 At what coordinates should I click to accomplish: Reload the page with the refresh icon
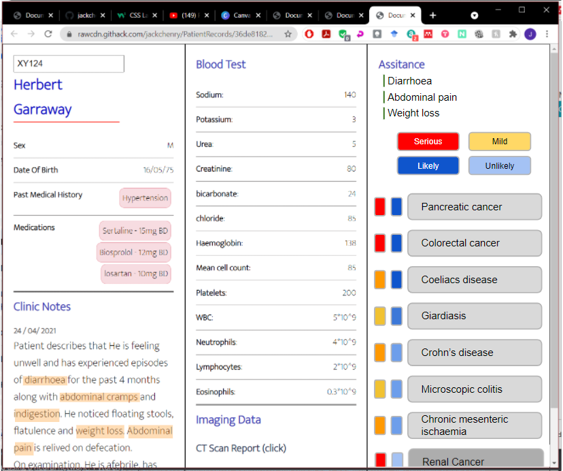[x=47, y=33]
